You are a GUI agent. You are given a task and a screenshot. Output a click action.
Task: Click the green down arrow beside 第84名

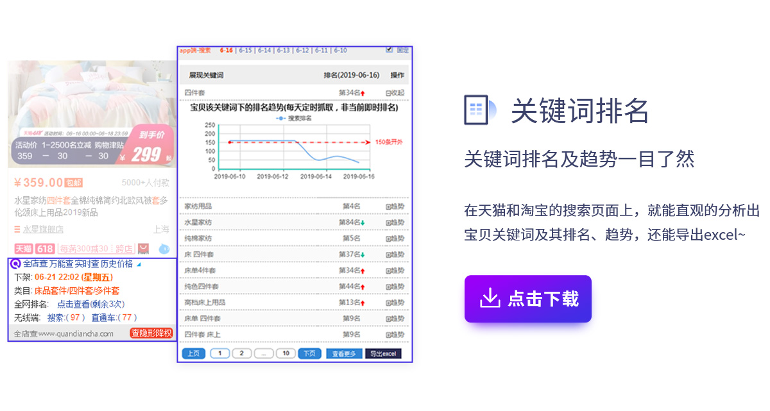pyautogui.click(x=363, y=222)
